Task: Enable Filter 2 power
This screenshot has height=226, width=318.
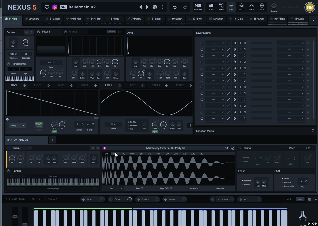Action: [65, 32]
